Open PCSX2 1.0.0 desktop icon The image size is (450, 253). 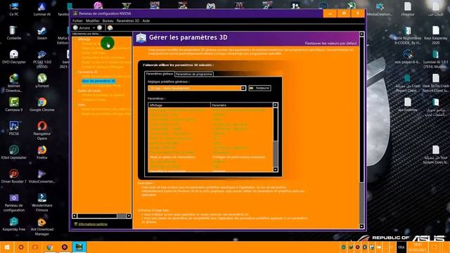42,59
